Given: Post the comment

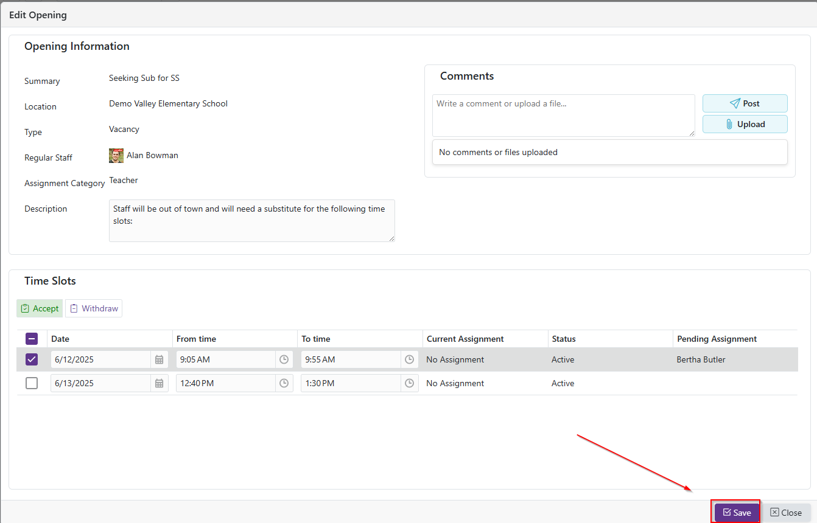Looking at the screenshot, I should (x=745, y=103).
